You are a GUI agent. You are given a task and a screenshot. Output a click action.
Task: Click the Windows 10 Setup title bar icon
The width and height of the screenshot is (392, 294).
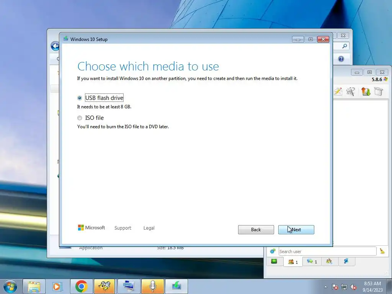[66, 39]
